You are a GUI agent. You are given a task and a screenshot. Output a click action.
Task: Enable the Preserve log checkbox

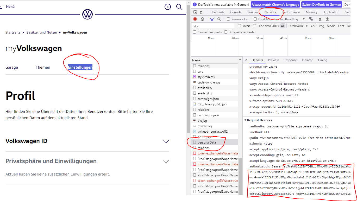click(228, 19)
